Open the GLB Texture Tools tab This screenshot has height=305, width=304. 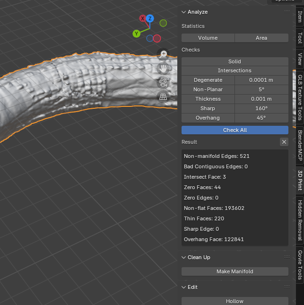click(300, 97)
